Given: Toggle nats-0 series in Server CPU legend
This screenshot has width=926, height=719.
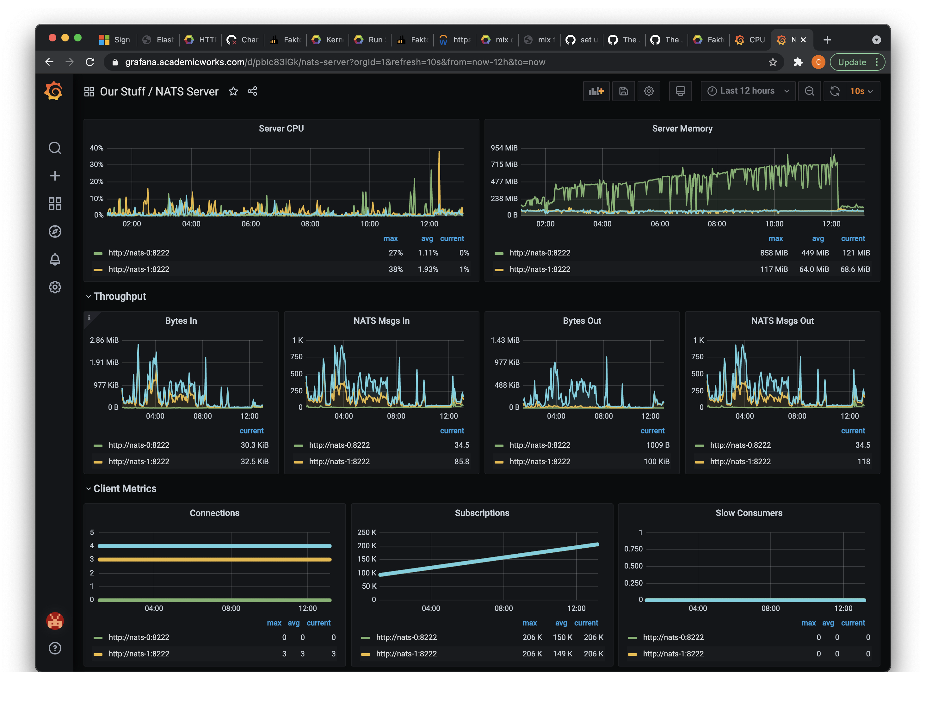Looking at the screenshot, I should (x=139, y=253).
